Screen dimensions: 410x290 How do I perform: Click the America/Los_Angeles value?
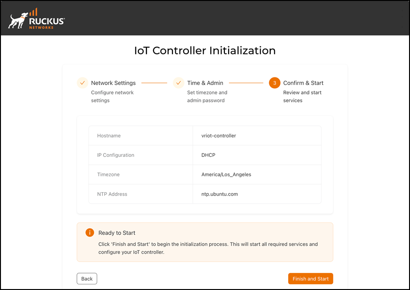[x=226, y=174]
